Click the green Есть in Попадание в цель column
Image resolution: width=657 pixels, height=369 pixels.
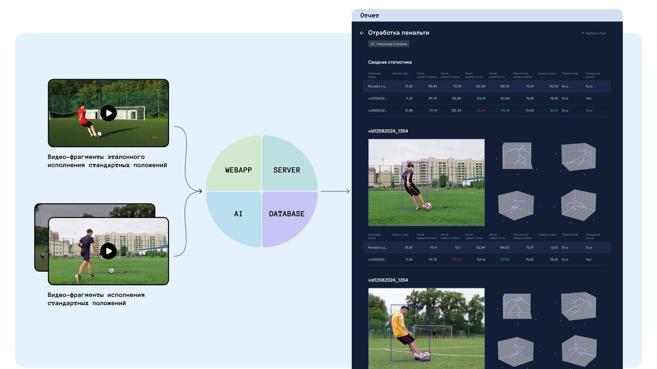point(589,110)
